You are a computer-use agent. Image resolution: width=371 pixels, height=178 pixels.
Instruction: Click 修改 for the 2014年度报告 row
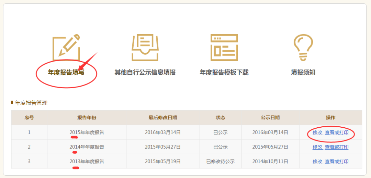(317, 147)
